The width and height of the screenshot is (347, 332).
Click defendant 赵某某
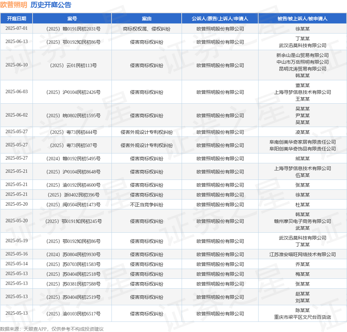tap(302, 294)
